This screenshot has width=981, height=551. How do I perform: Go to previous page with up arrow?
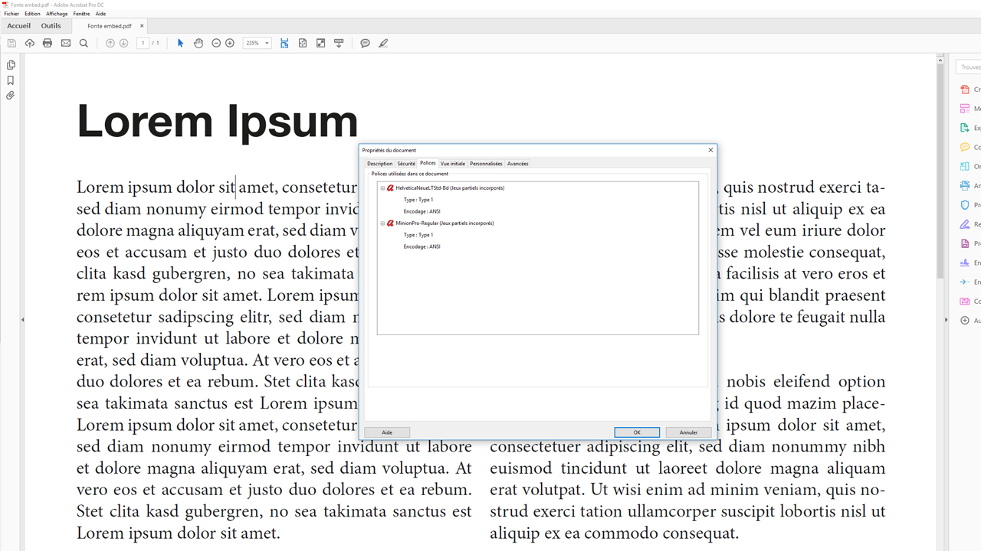tap(110, 44)
